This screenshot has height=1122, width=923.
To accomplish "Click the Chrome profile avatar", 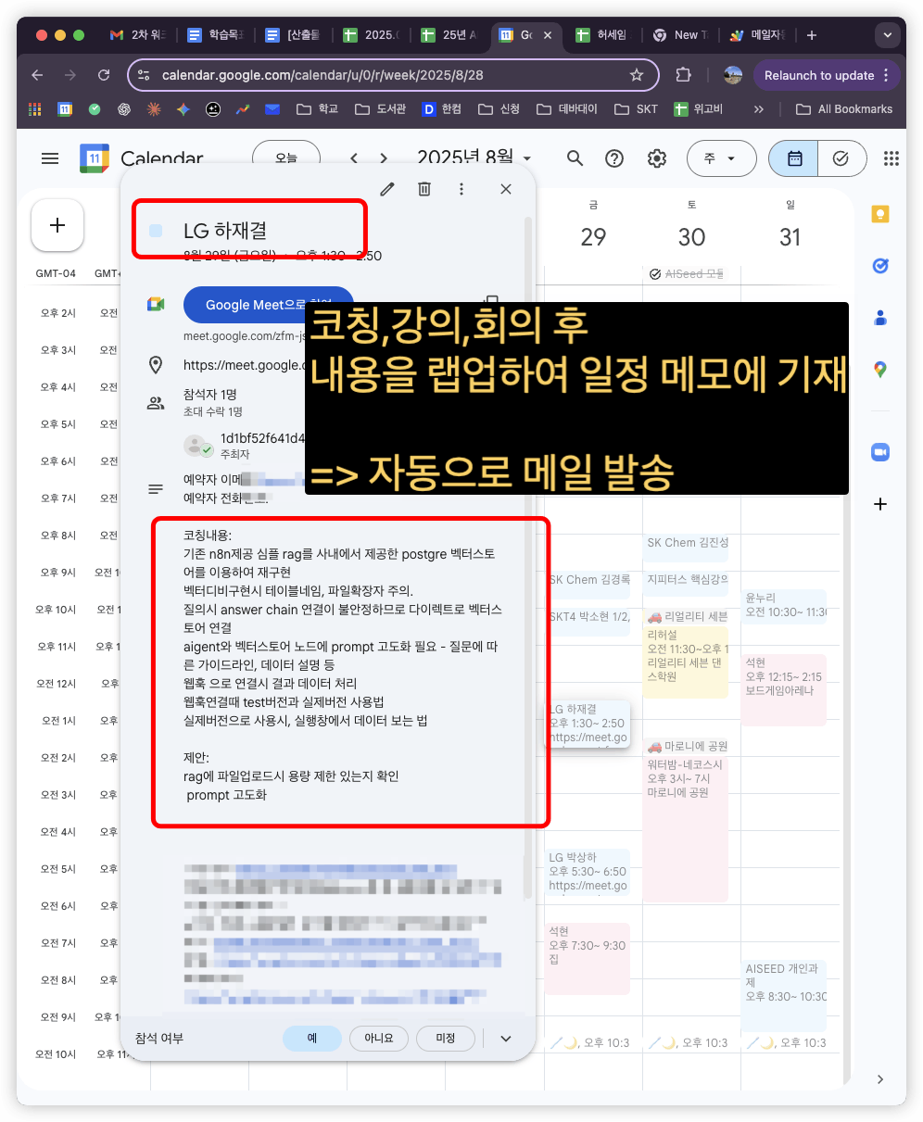I will [x=732, y=75].
